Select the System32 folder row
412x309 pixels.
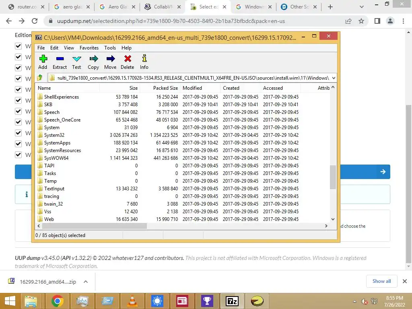pyautogui.click(x=183, y=135)
